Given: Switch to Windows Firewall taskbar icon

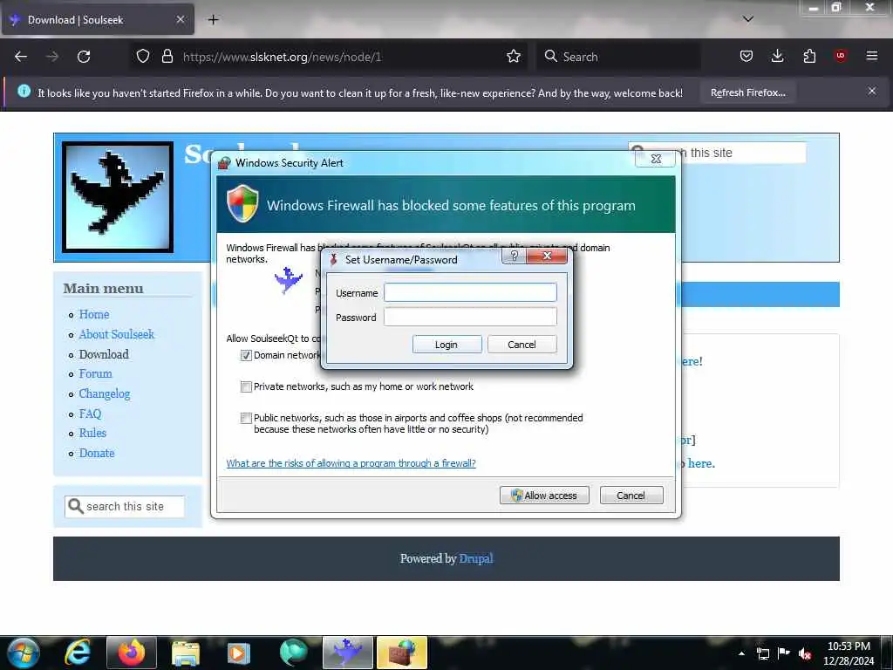Looking at the screenshot, I should coord(401,653).
